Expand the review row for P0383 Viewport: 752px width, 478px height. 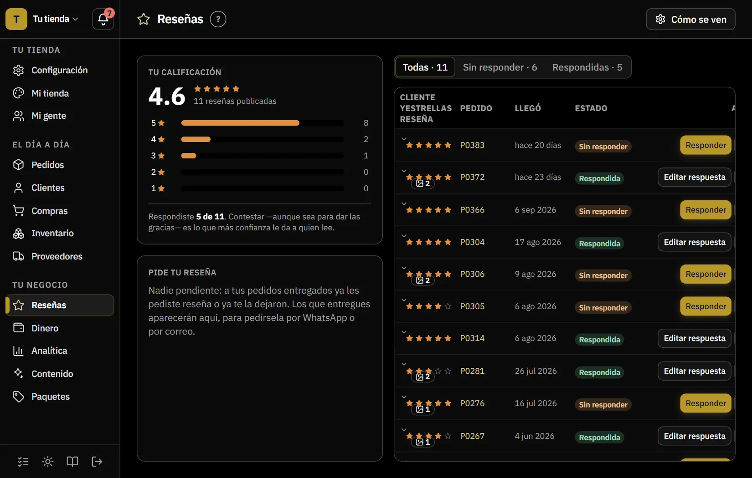[404, 139]
